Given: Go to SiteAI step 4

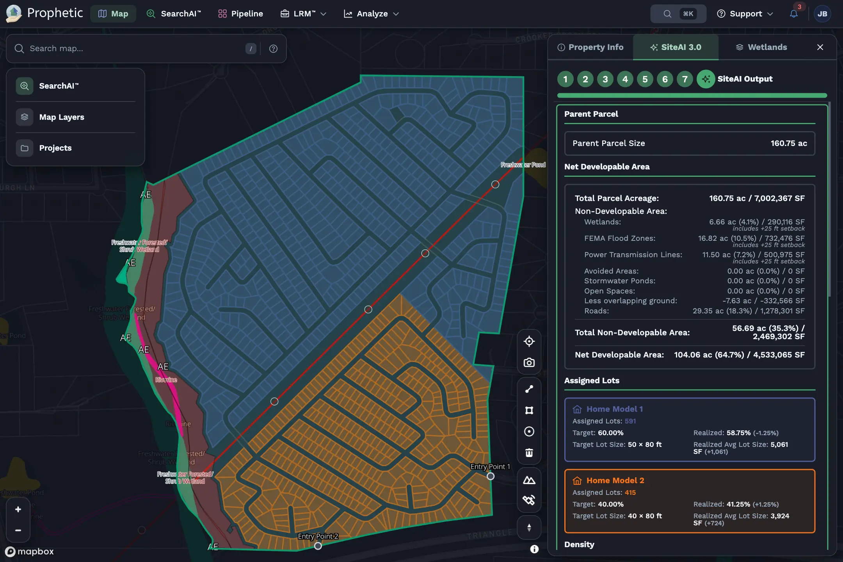Looking at the screenshot, I should 625,79.
